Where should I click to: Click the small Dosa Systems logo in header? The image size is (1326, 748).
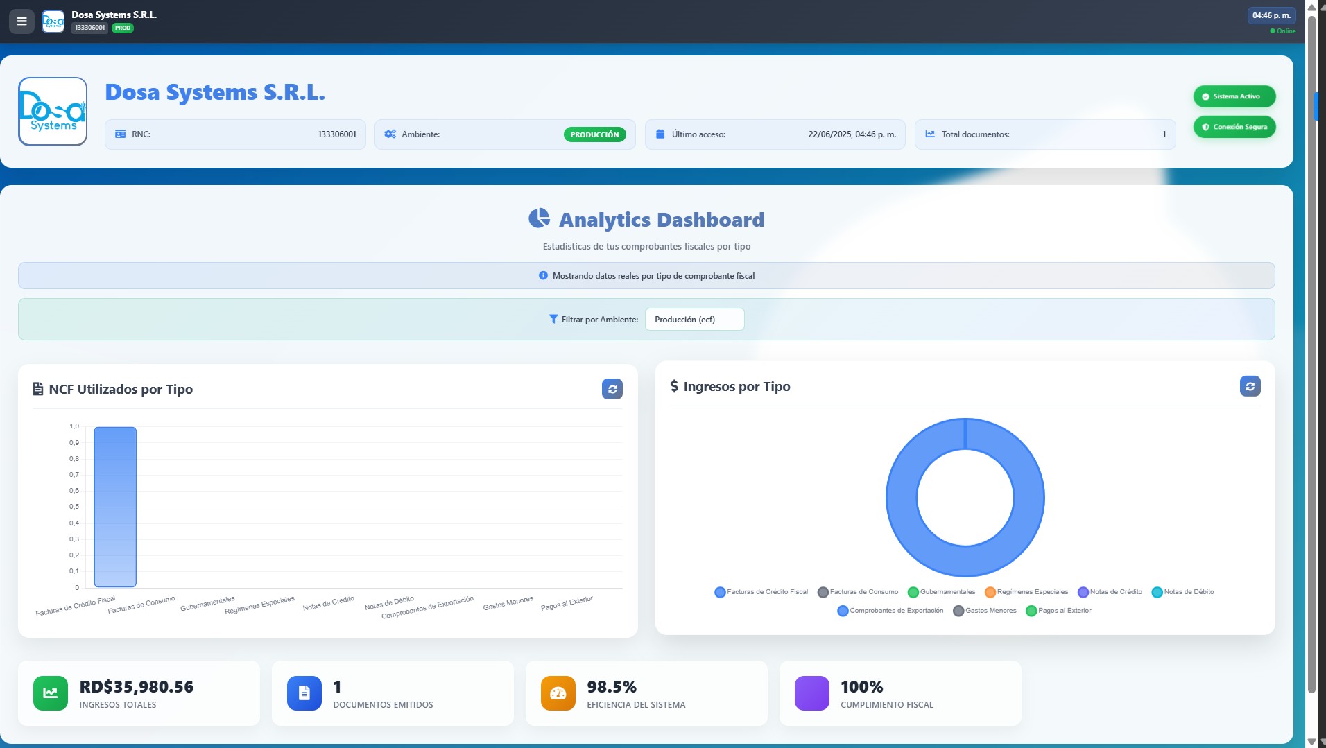[53, 21]
